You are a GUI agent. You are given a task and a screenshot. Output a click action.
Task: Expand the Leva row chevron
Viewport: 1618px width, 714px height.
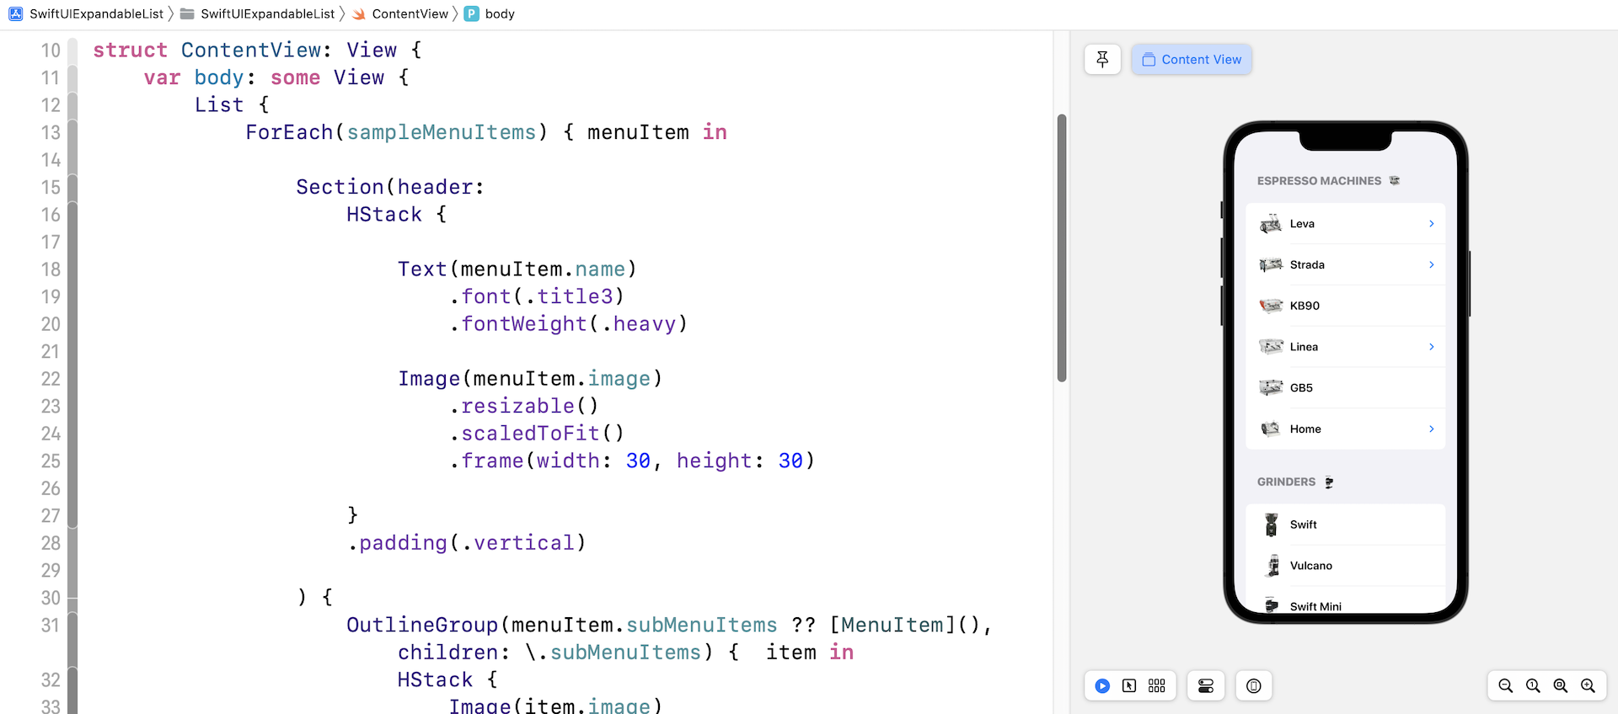click(x=1431, y=223)
